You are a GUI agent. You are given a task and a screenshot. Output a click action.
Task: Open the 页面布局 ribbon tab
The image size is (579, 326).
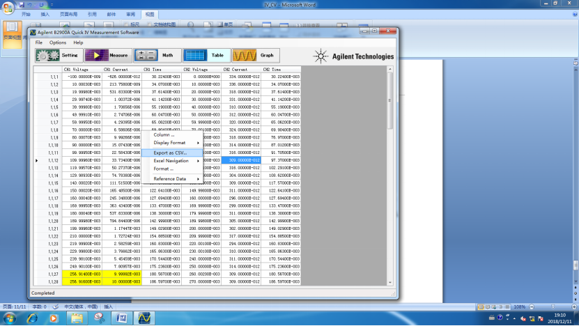point(69,15)
